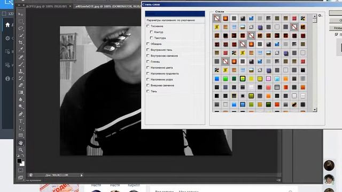Enable the Внешнее свечение checkbox
Image resolution: width=342 pixels, height=192 pixels.
(x=148, y=85)
